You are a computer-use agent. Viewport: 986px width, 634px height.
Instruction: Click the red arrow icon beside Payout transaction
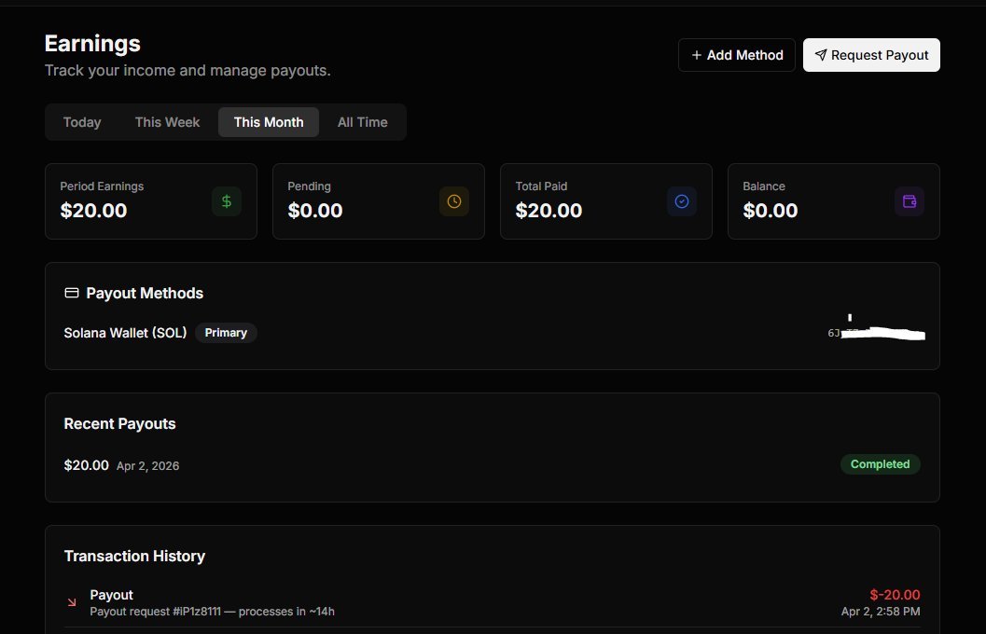click(72, 602)
